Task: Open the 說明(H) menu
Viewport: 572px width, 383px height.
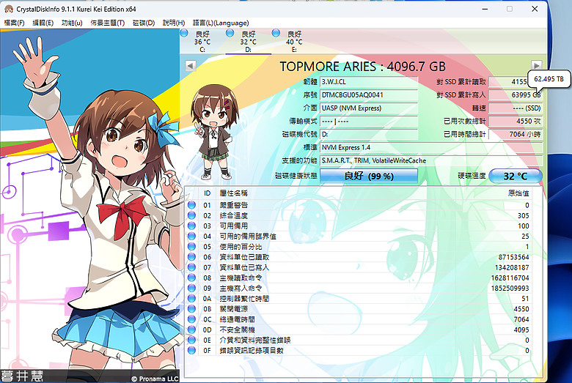Action: click(x=174, y=23)
